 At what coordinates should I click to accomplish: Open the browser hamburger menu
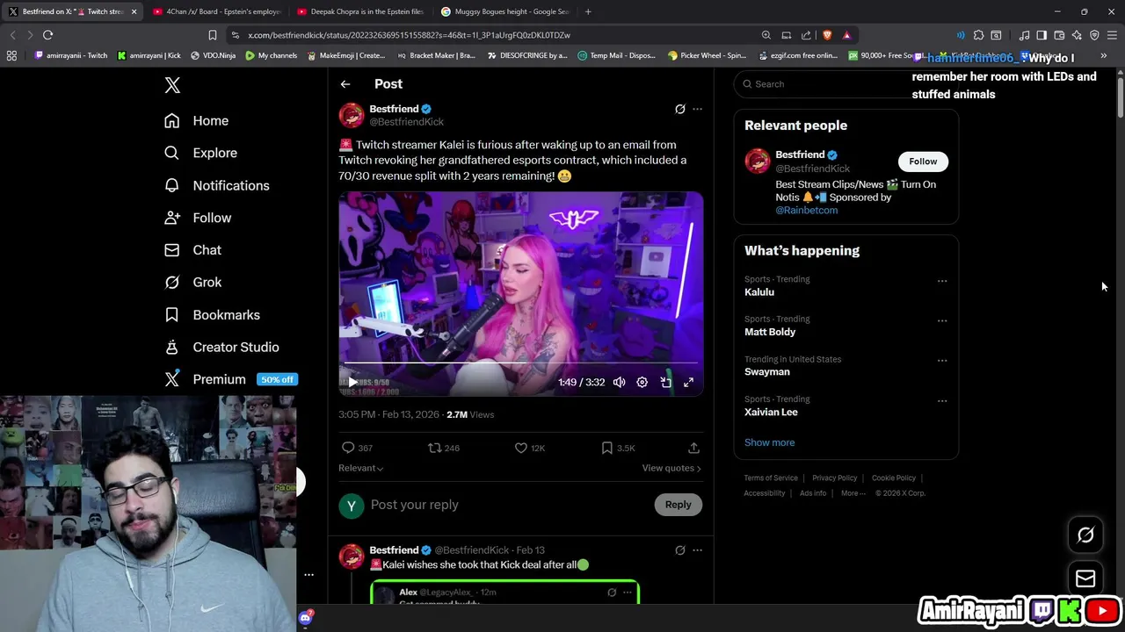[1112, 35]
